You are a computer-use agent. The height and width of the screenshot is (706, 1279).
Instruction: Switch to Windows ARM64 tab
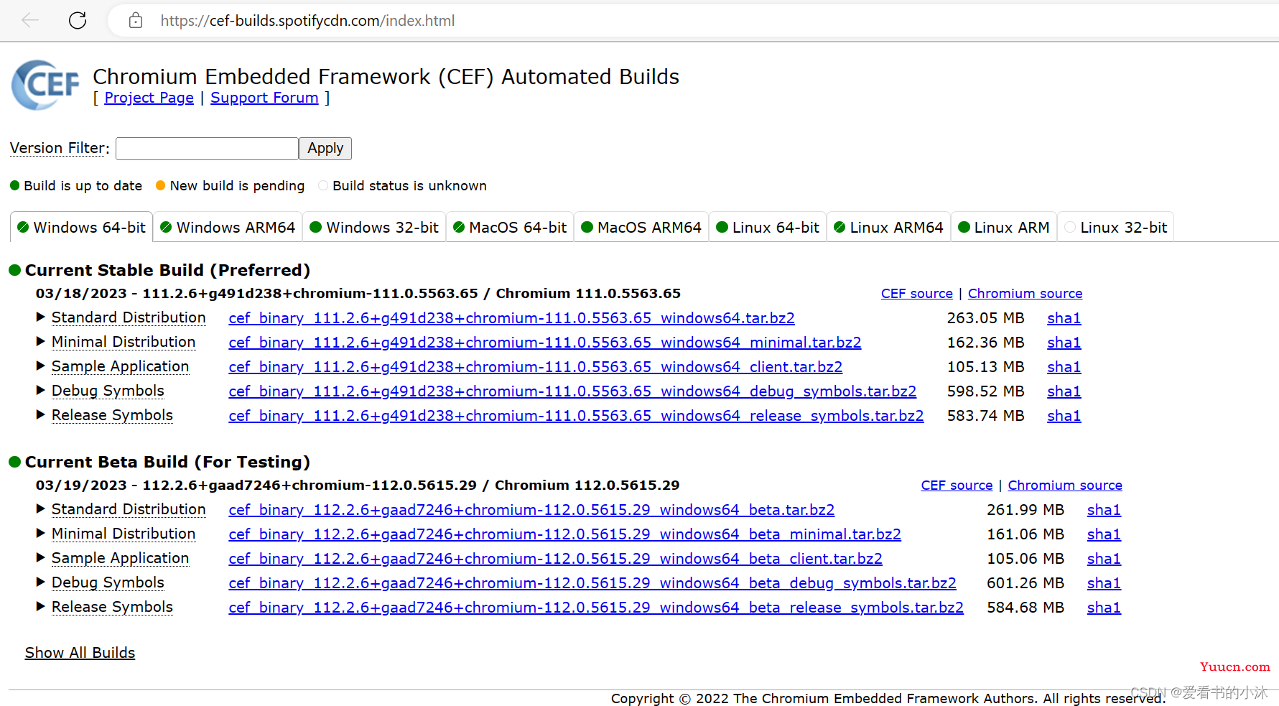pyautogui.click(x=228, y=227)
